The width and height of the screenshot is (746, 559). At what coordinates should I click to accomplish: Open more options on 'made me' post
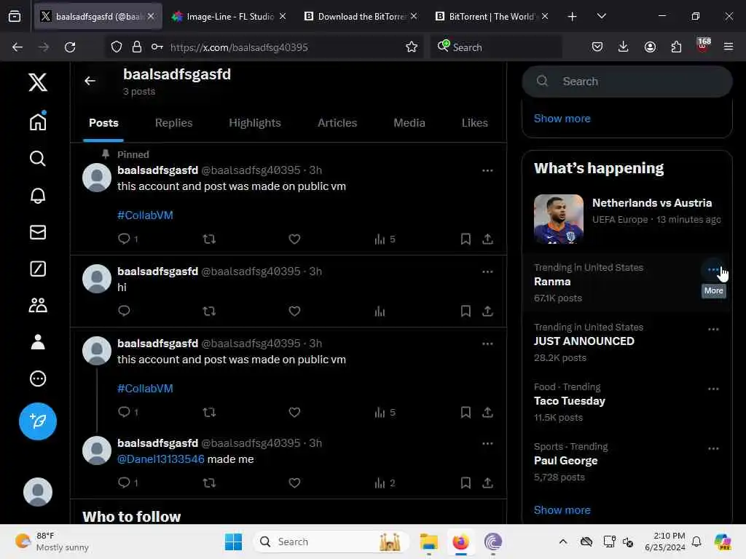487,443
